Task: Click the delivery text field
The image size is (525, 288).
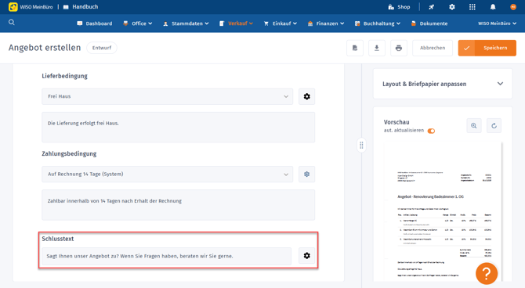Action: 178,127
